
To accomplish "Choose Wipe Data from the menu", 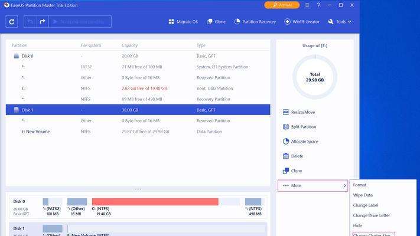I will (363, 195).
